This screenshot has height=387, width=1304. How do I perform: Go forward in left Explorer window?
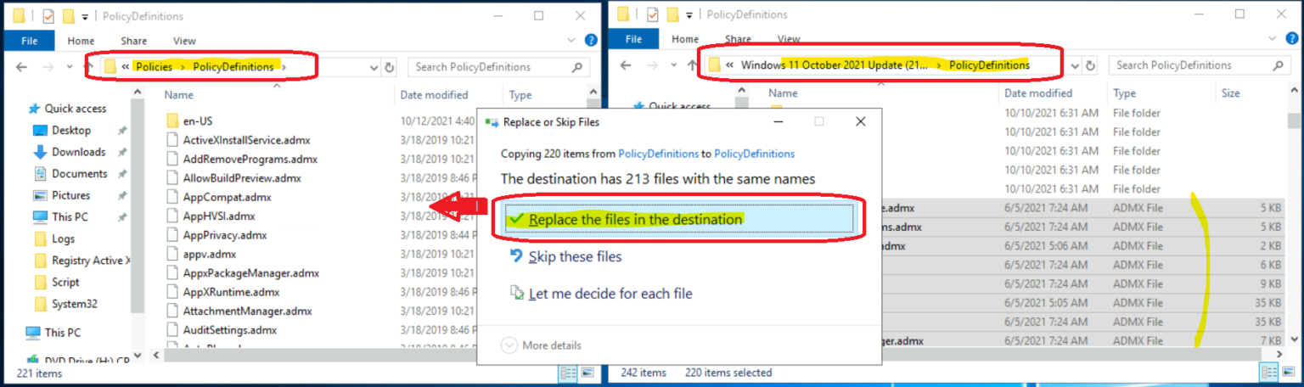click(48, 67)
